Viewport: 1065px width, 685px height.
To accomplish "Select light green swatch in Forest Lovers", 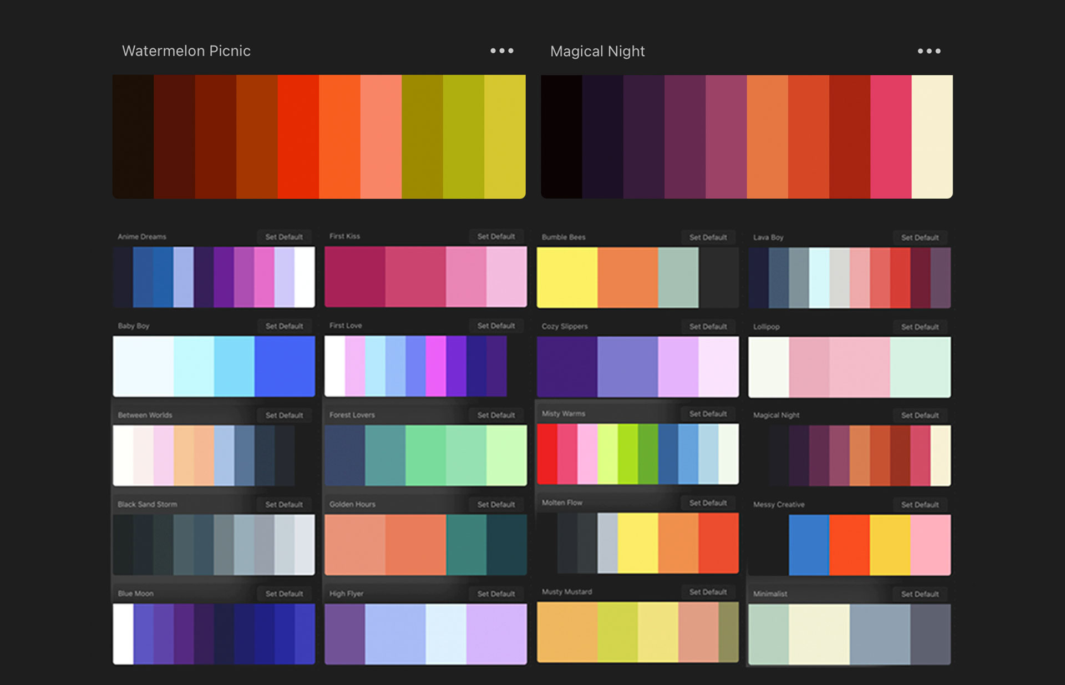I will (506, 455).
